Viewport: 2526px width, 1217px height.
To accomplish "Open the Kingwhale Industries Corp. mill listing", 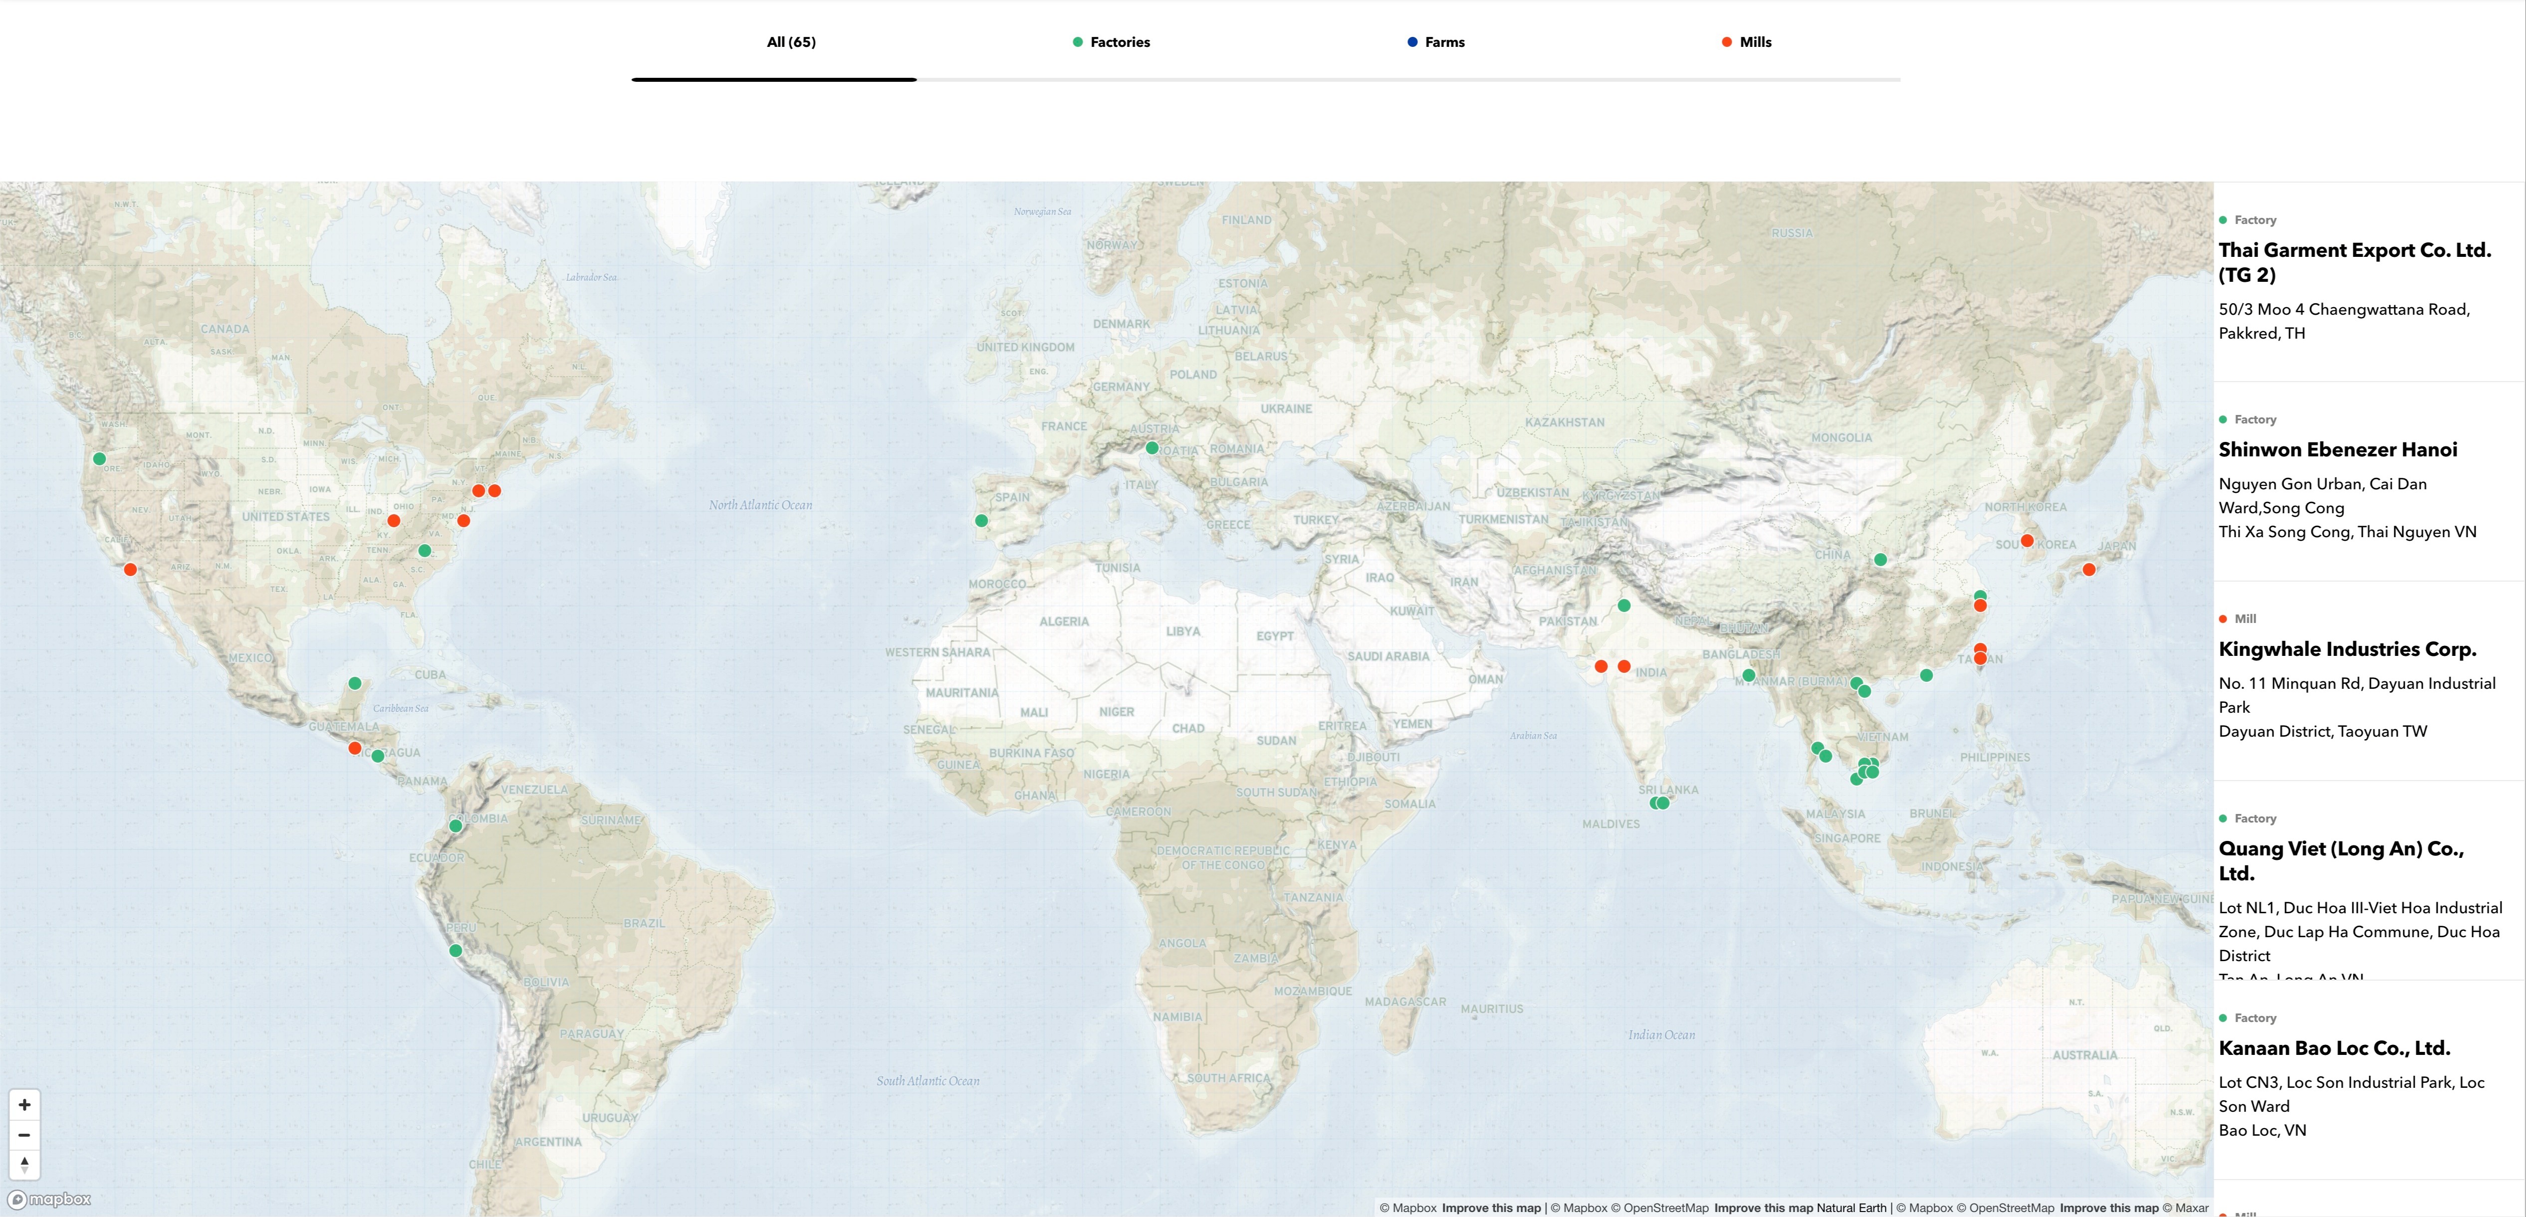I will click(x=2369, y=681).
